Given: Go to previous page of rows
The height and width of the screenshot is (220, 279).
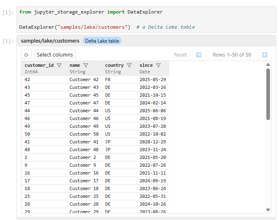Looking at the screenshot, I should click(199, 54).
